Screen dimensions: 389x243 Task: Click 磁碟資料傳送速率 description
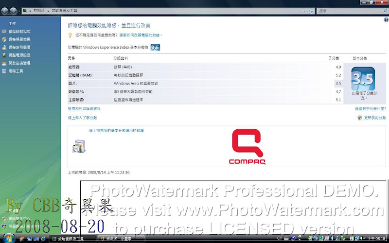(x=128, y=100)
